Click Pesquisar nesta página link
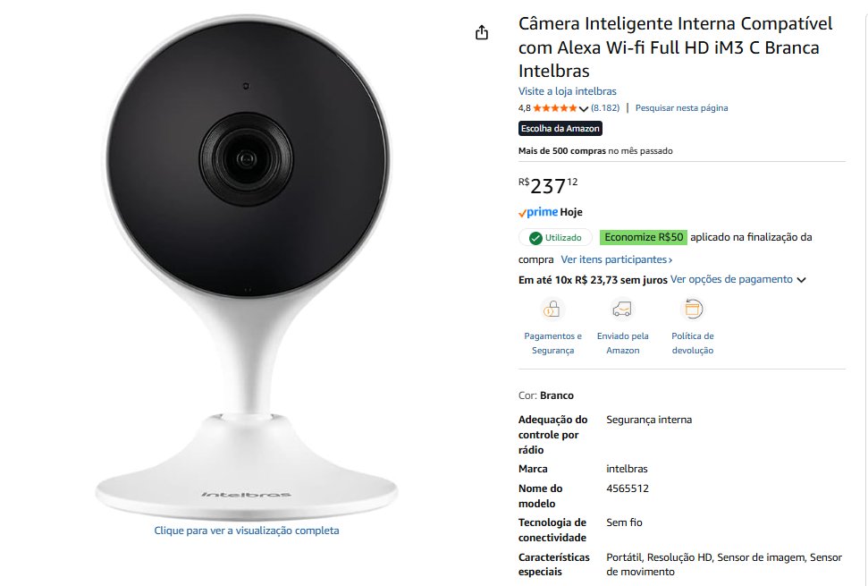Screen dimensions: 868x586 681,108
